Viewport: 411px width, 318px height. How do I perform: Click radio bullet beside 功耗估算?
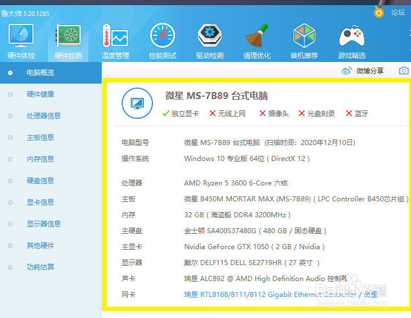click(x=10, y=267)
